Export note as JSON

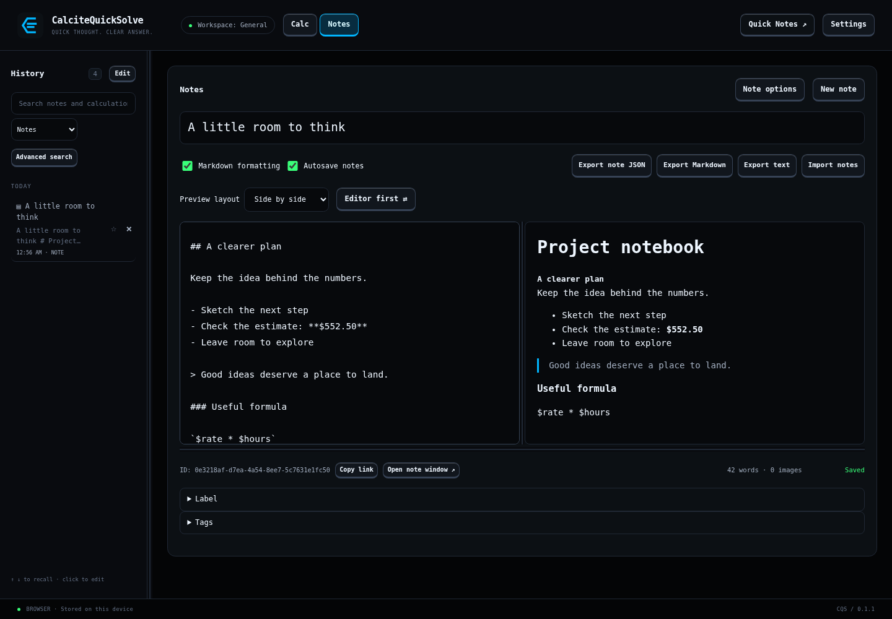[x=612, y=165]
